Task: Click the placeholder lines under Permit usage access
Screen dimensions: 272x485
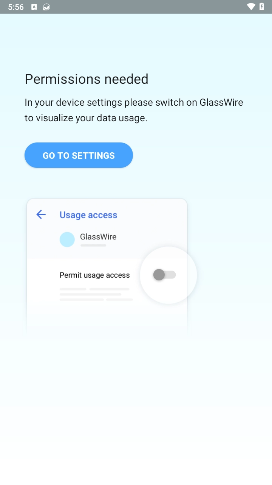Action: tap(96, 294)
